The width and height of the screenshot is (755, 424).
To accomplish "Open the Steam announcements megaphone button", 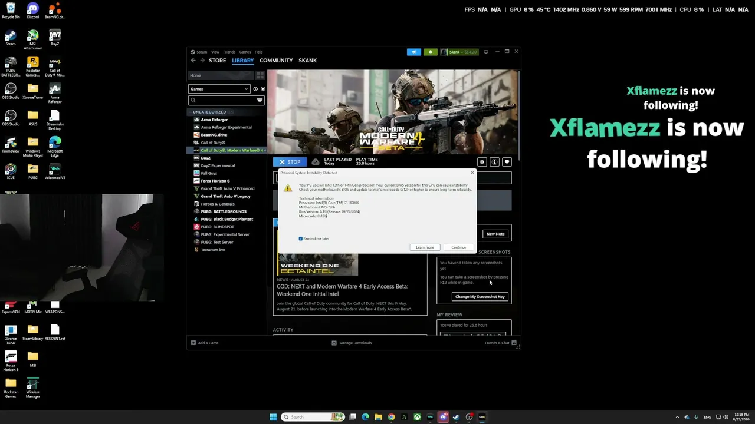I will [413, 52].
